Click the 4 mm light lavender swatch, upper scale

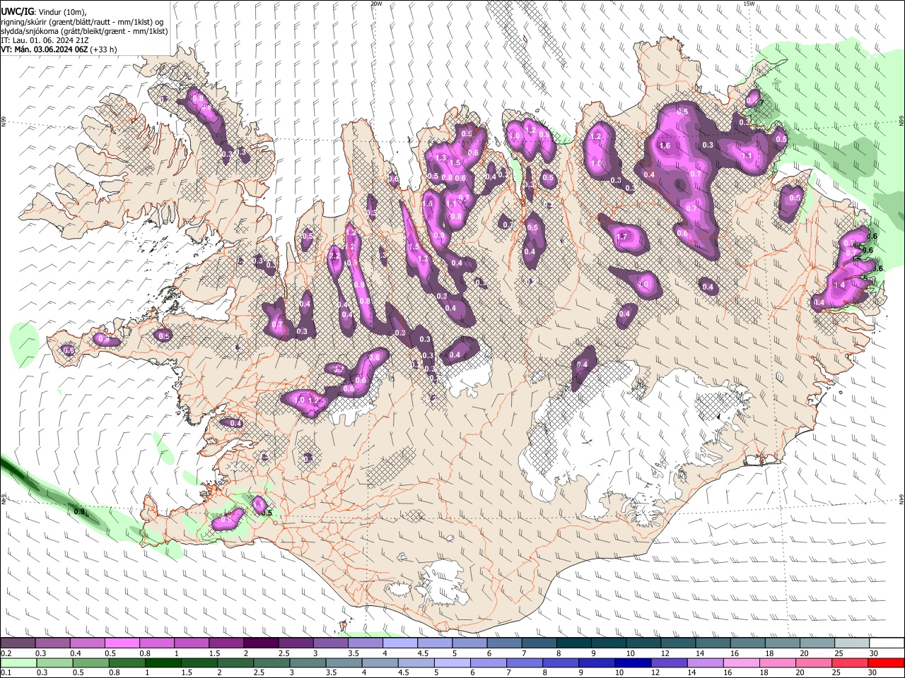[400, 643]
